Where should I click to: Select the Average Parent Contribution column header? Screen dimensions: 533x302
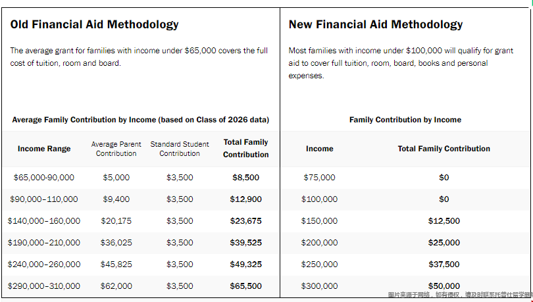pos(116,149)
